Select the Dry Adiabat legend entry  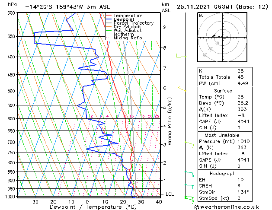(x=125, y=27)
